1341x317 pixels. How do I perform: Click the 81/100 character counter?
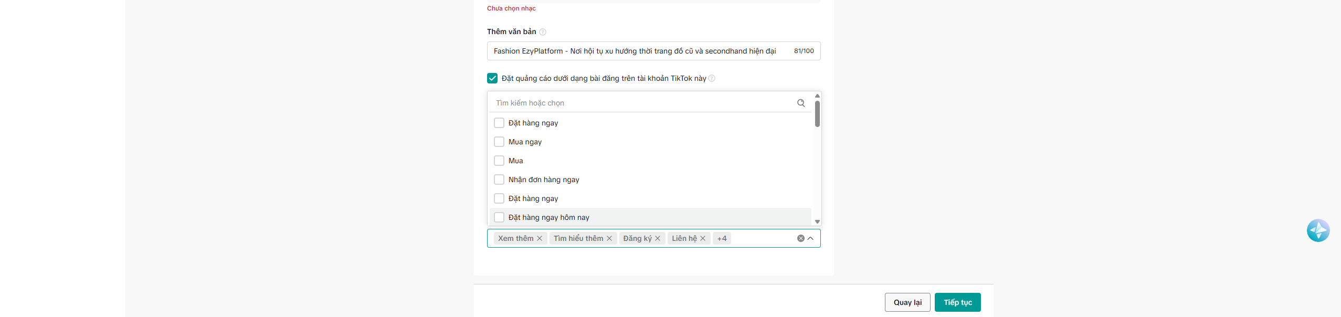click(804, 51)
